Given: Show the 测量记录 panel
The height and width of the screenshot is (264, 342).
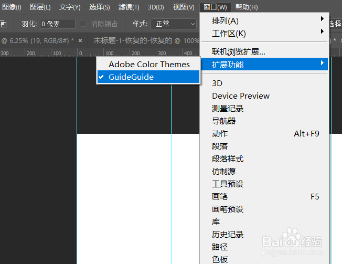Looking at the screenshot, I should coord(264,109).
